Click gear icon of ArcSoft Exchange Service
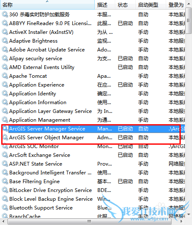The height and width of the screenshot is (225, 192). tap(5, 155)
